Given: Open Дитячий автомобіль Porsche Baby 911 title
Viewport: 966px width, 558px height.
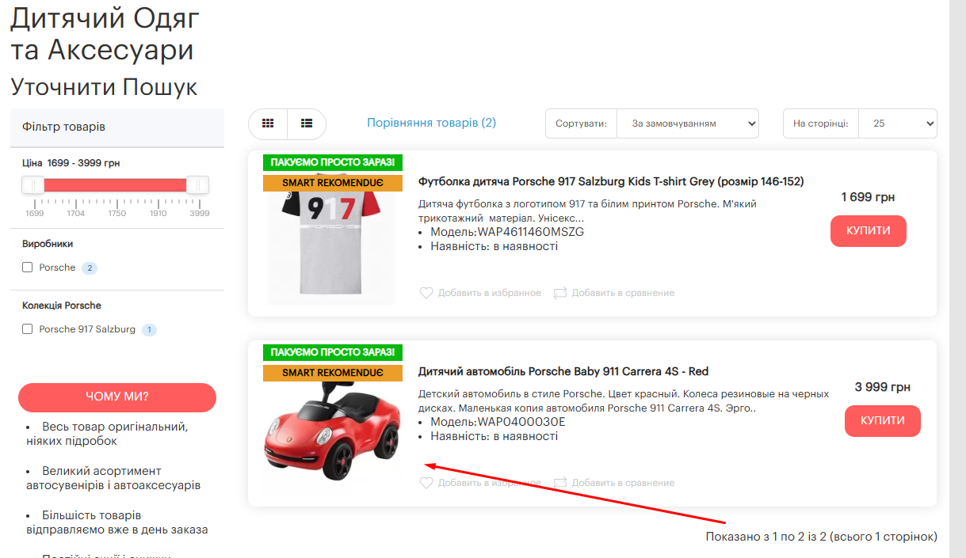Looking at the screenshot, I should (563, 371).
